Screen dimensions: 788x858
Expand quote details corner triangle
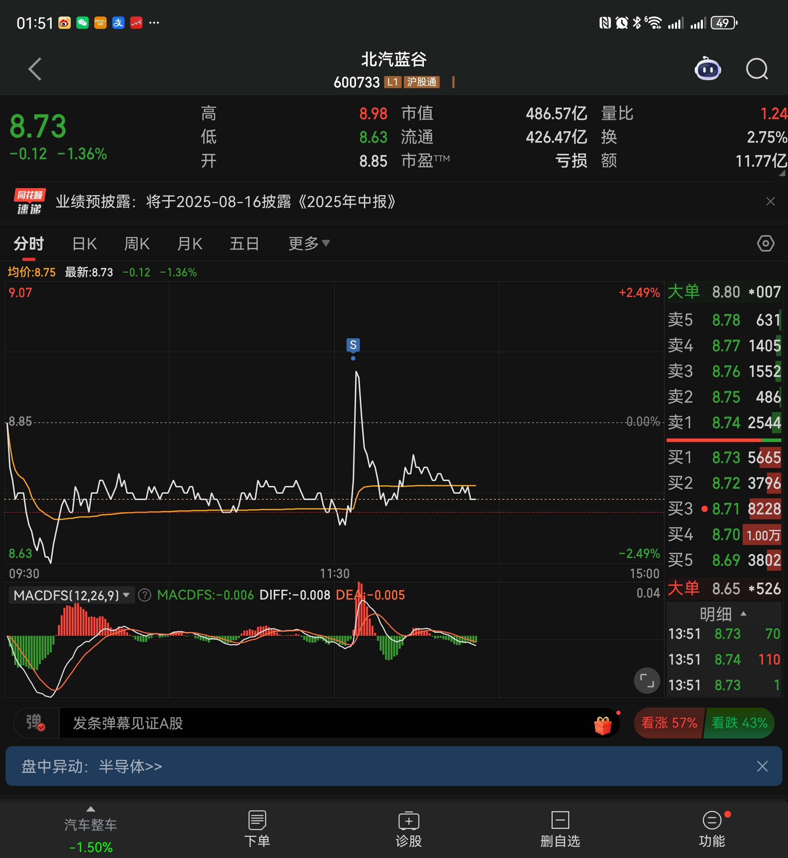pyautogui.click(x=782, y=173)
